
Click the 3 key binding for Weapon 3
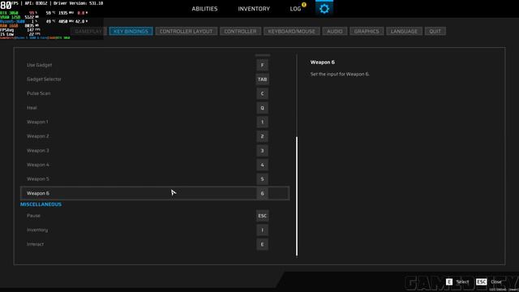pyautogui.click(x=262, y=151)
